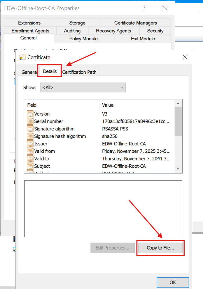Click the Issuer value EDW-Offline-Root-CA
The image size is (203, 289).
[124, 144]
